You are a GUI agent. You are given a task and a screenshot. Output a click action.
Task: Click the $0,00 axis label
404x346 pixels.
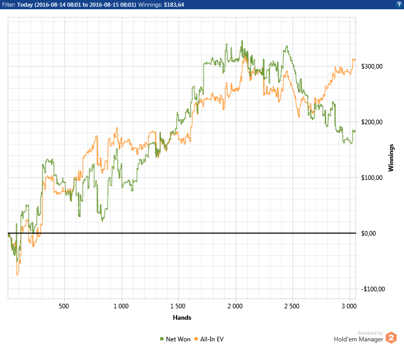click(368, 234)
